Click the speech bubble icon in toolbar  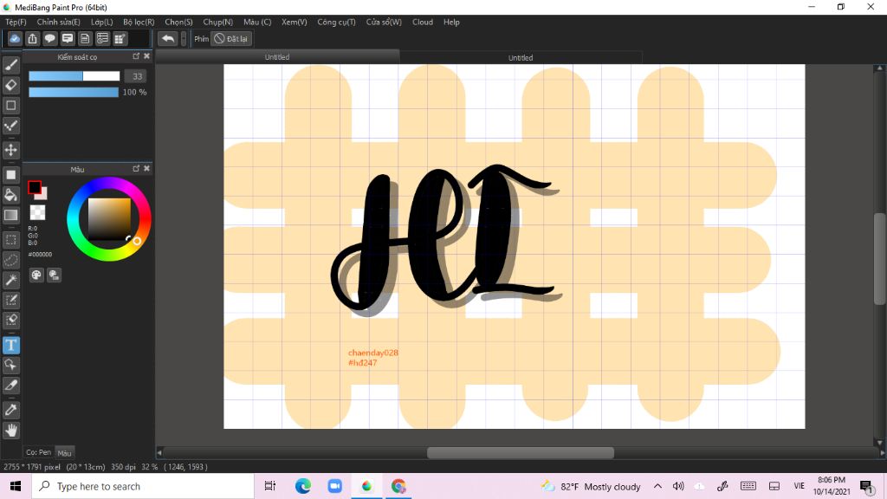click(49, 38)
